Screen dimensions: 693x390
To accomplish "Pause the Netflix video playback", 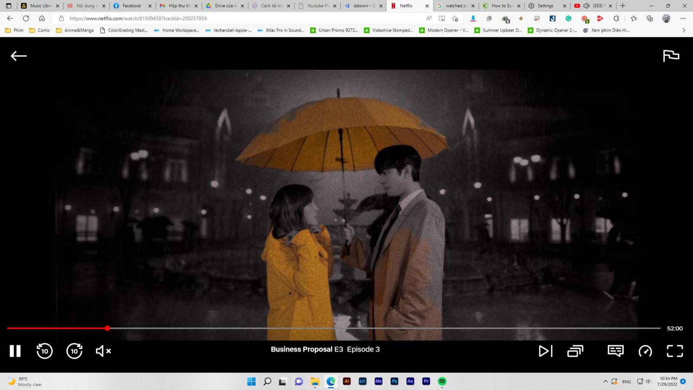I will pyautogui.click(x=15, y=351).
